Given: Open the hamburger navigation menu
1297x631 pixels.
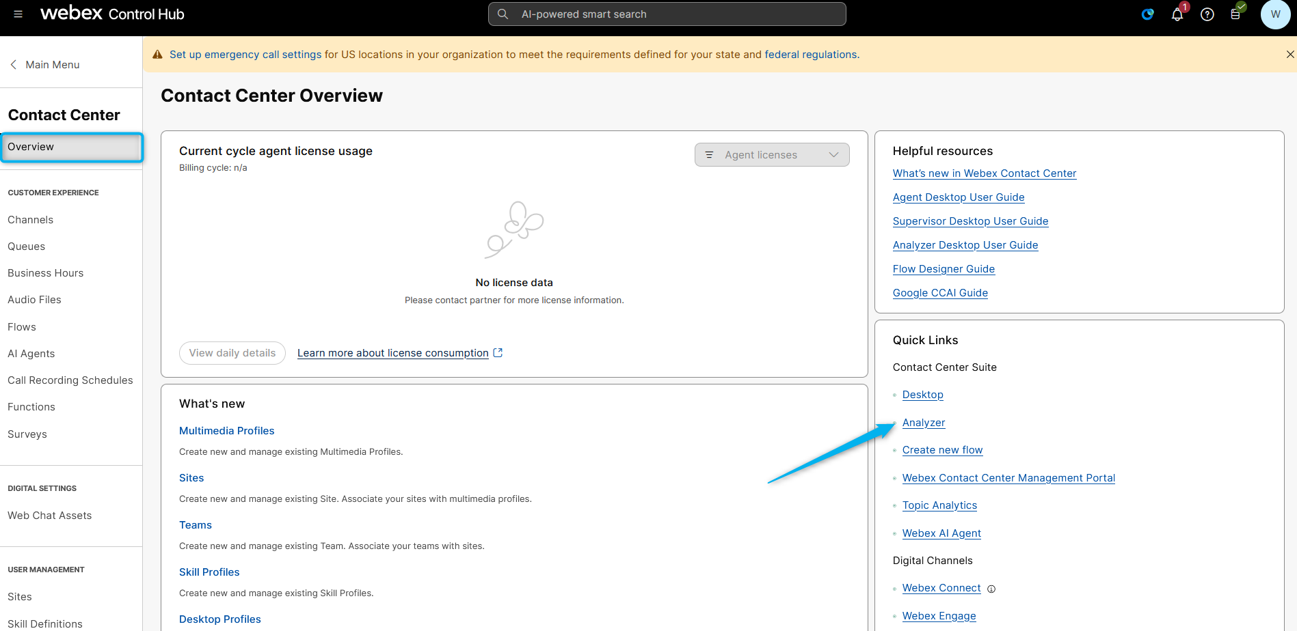Looking at the screenshot, I should (x=18, y=14).
